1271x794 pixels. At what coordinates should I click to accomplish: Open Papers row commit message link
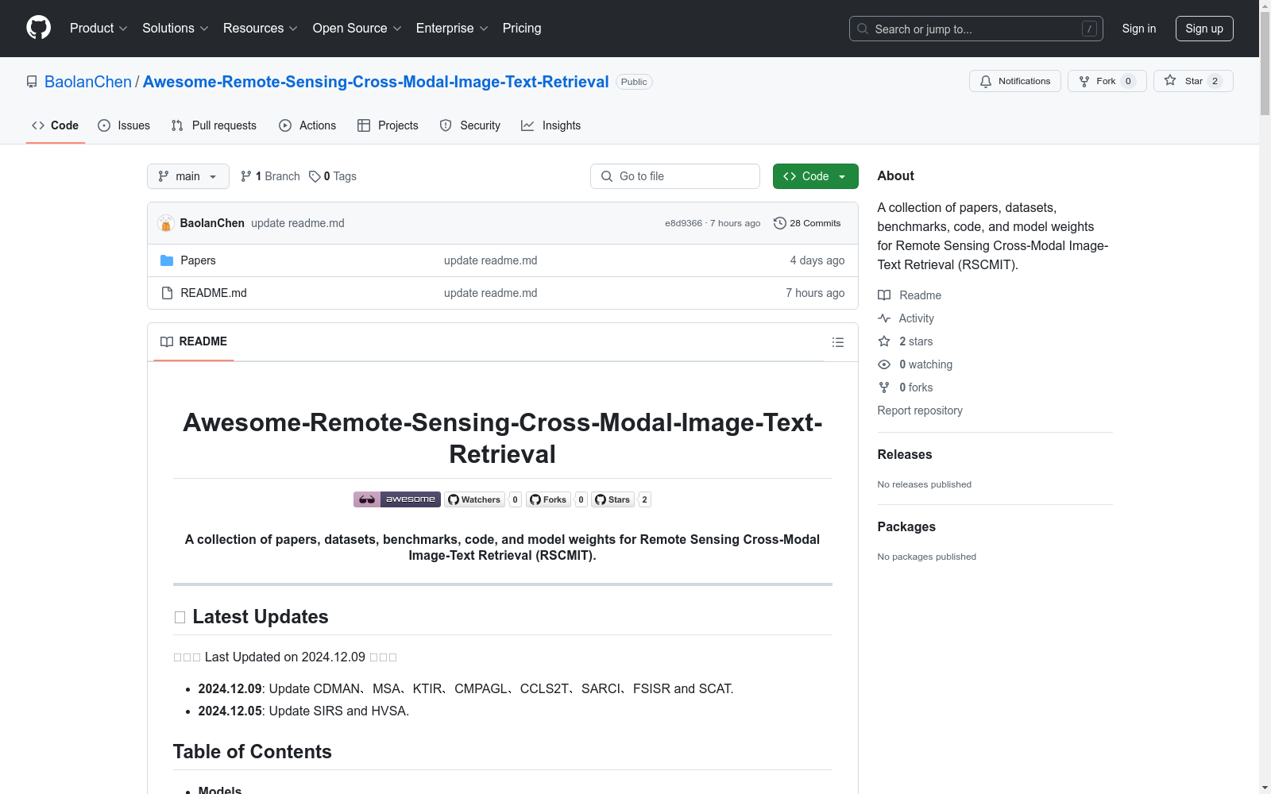tap(490, 260)
